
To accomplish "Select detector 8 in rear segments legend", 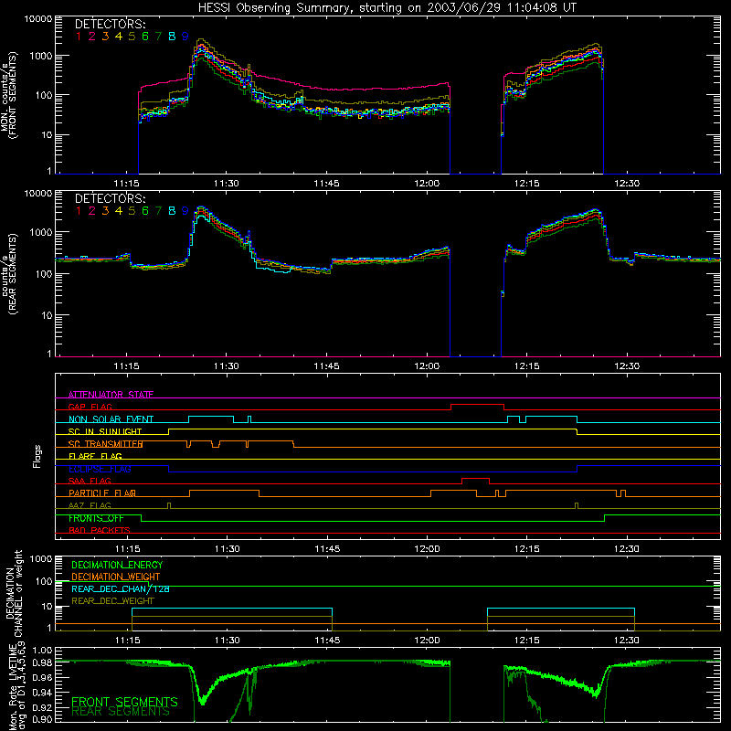I will 172,211.
